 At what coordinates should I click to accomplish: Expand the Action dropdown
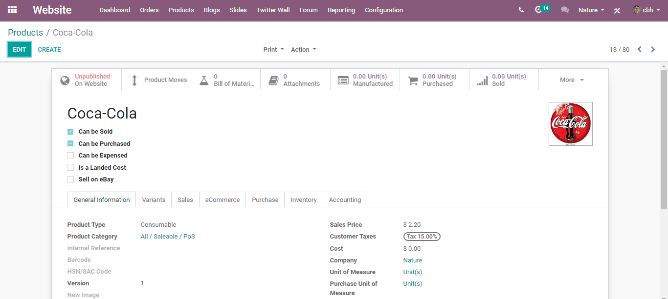(x=304, y=49)
